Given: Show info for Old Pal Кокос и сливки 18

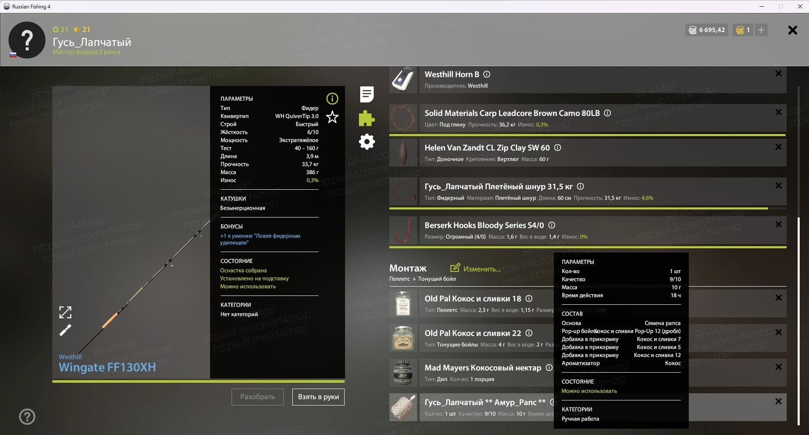Looking at the screenshot, I should pos(529,298).
